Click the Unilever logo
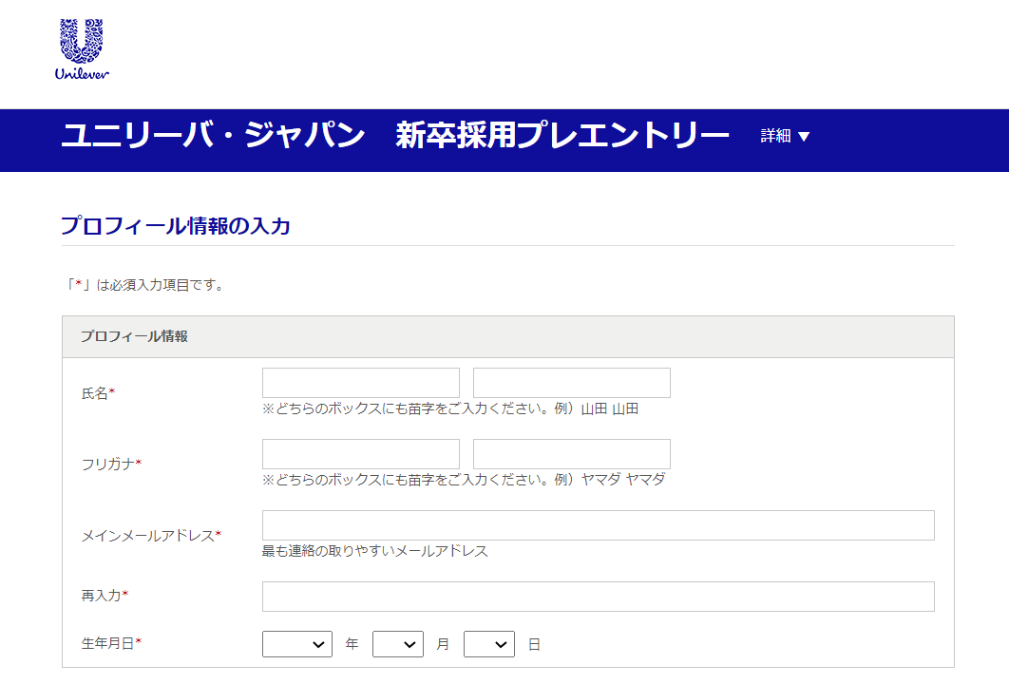1009x684 pixels. (x=82, y=49)
